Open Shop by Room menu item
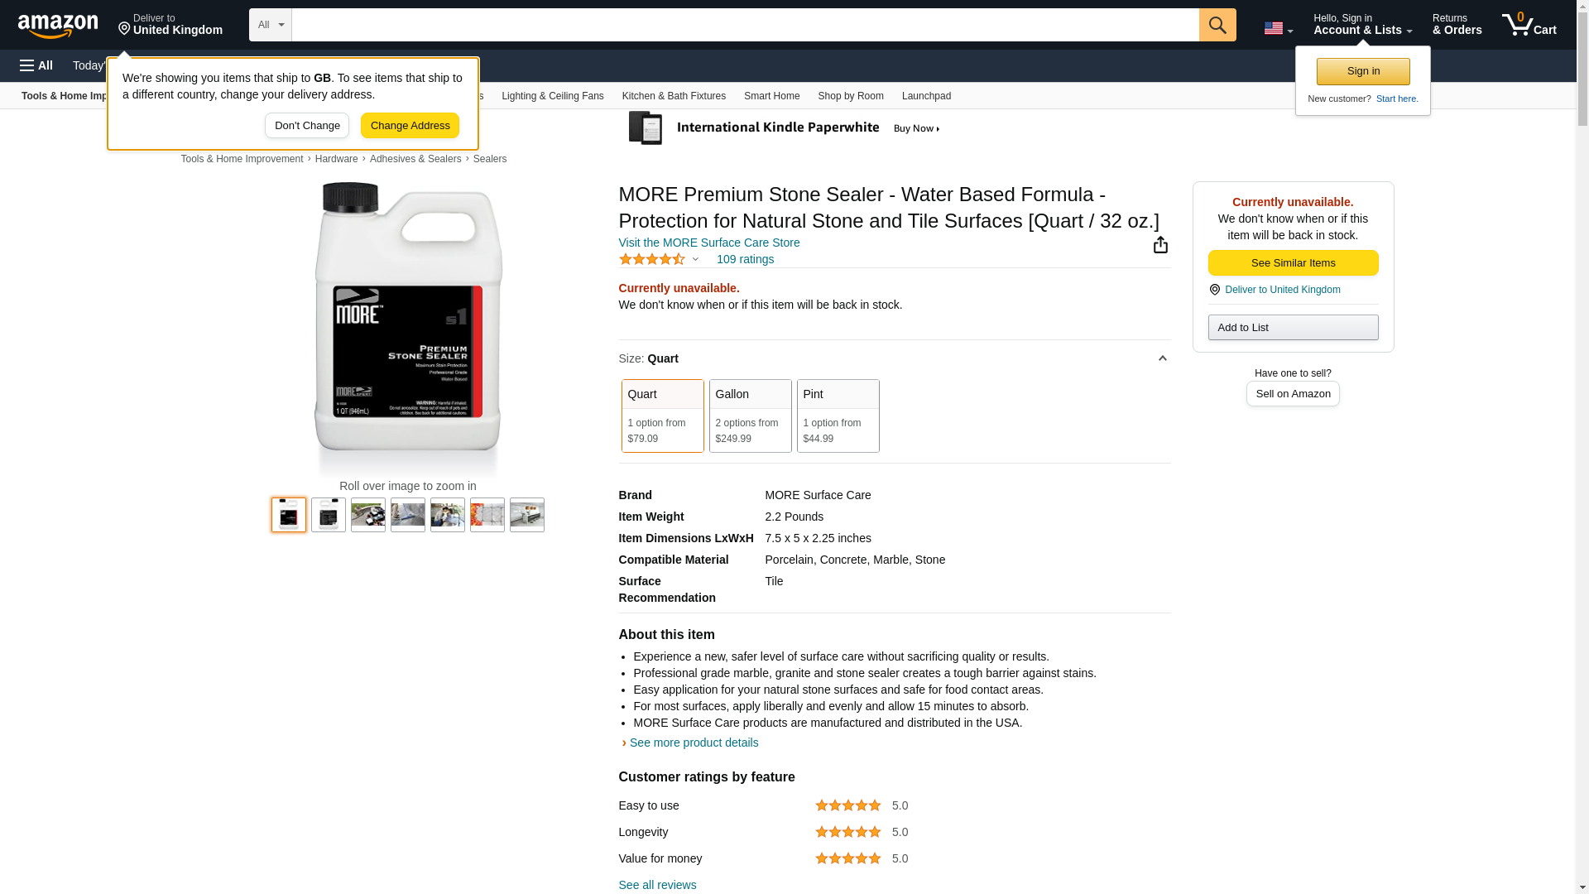 coord(850,96)
